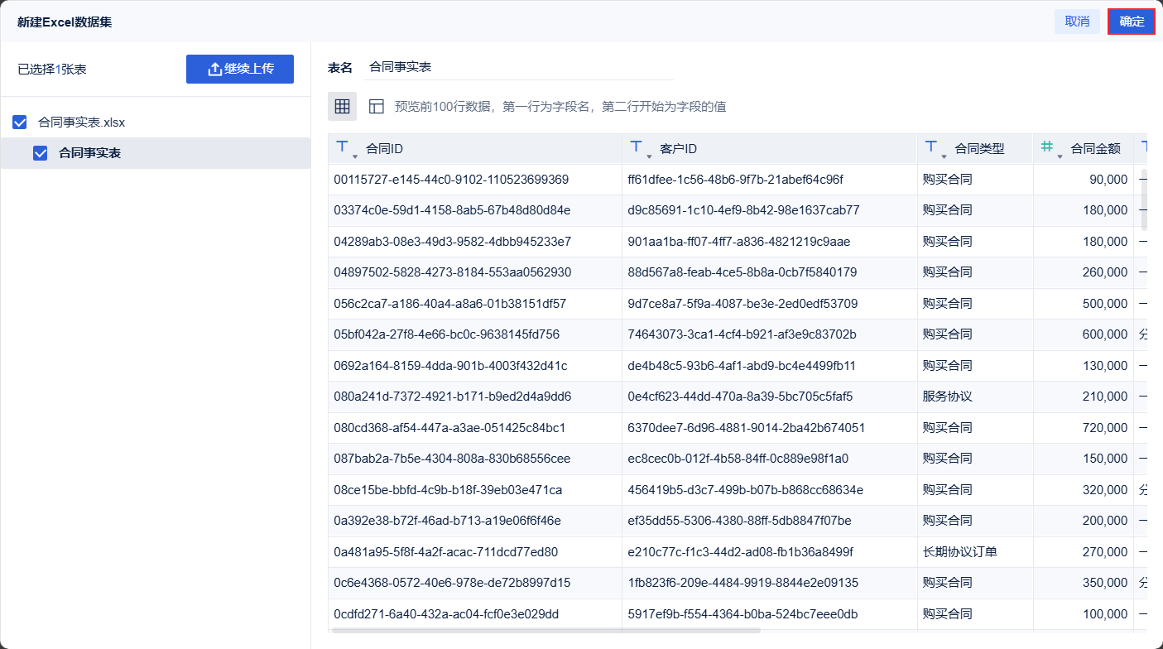1163x649 pixels.
Task: Click contract ID 05bf042a-27f8-4e66-bc0c-9638145fd756
Action: pos(447,334)
